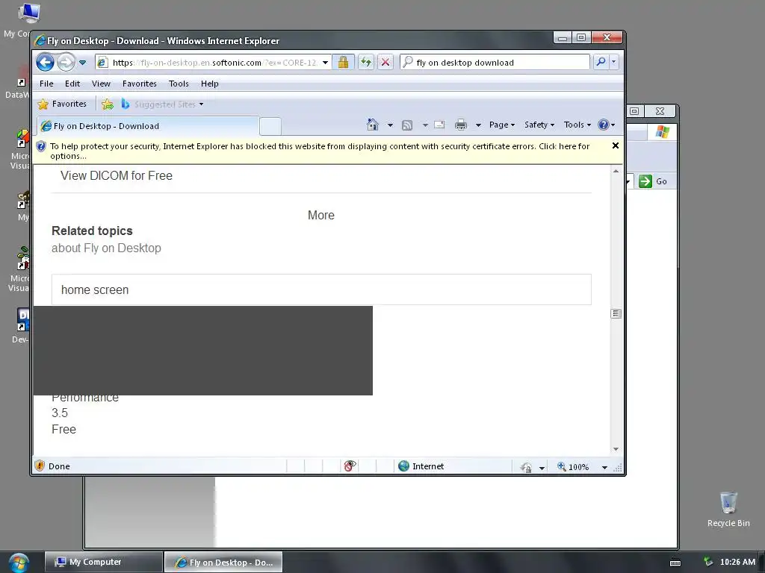Click the Protected Mode icon in status bar
This screenshot has height=573, width=765.
tap(526, 467)
